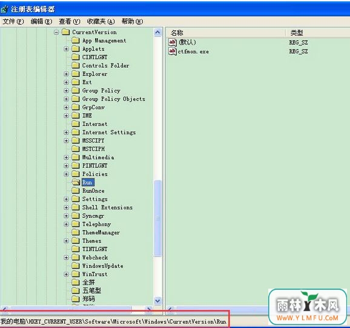
Task: Open the 文件(F) menu
Action: [x=13, y=21]
